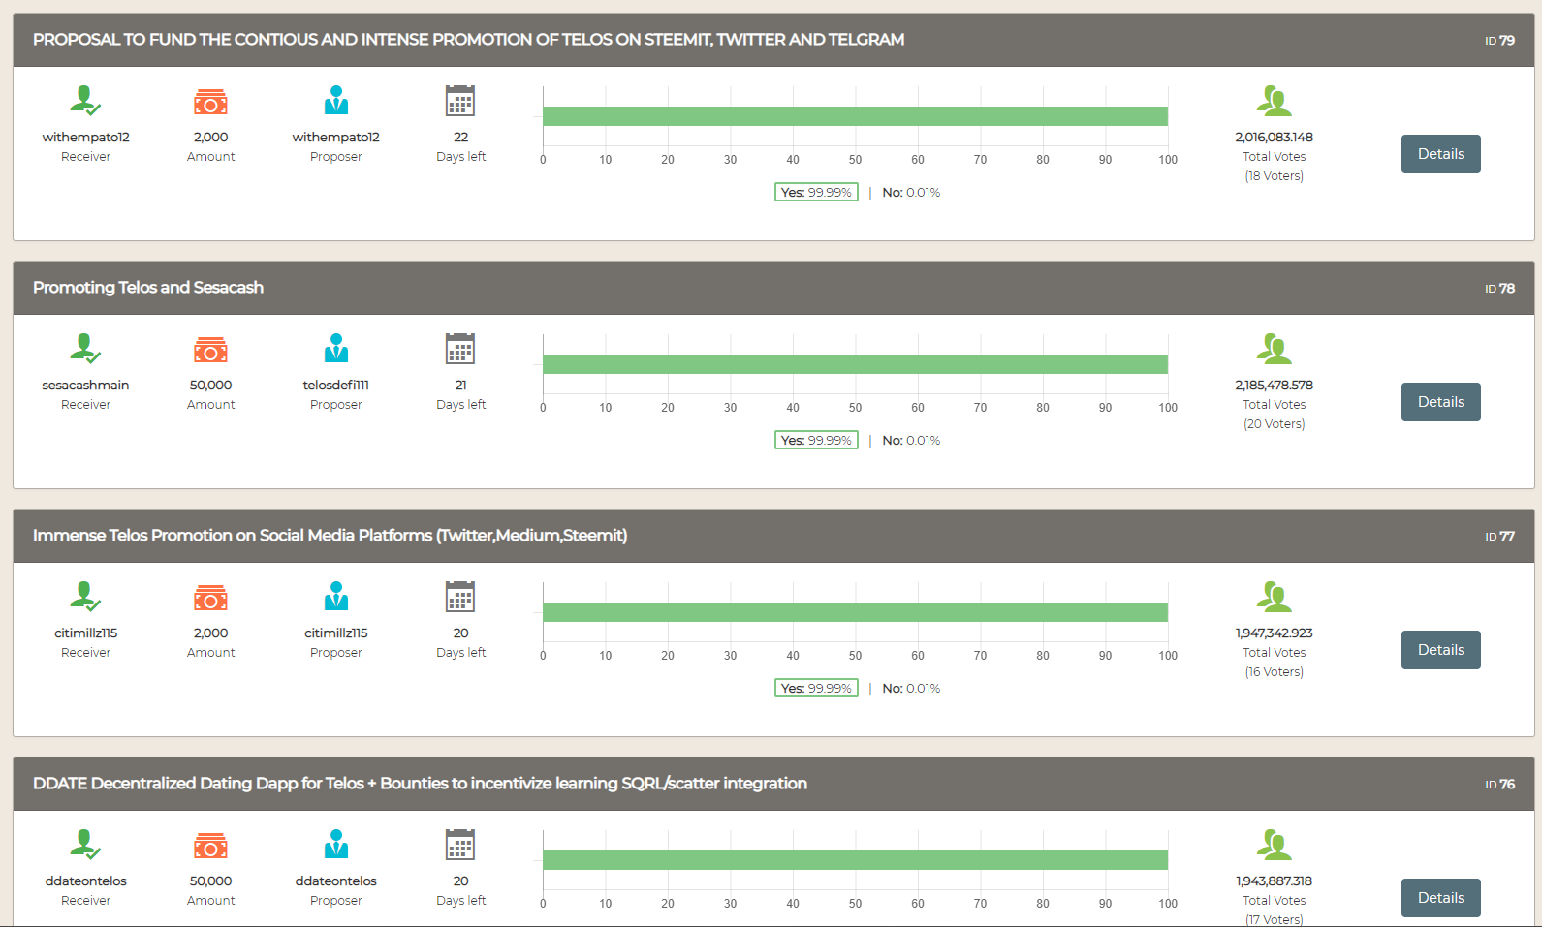Click voters icon above 1,947,342.923 total votes
Screen dimensions: 1542x927
[1274, 597]
